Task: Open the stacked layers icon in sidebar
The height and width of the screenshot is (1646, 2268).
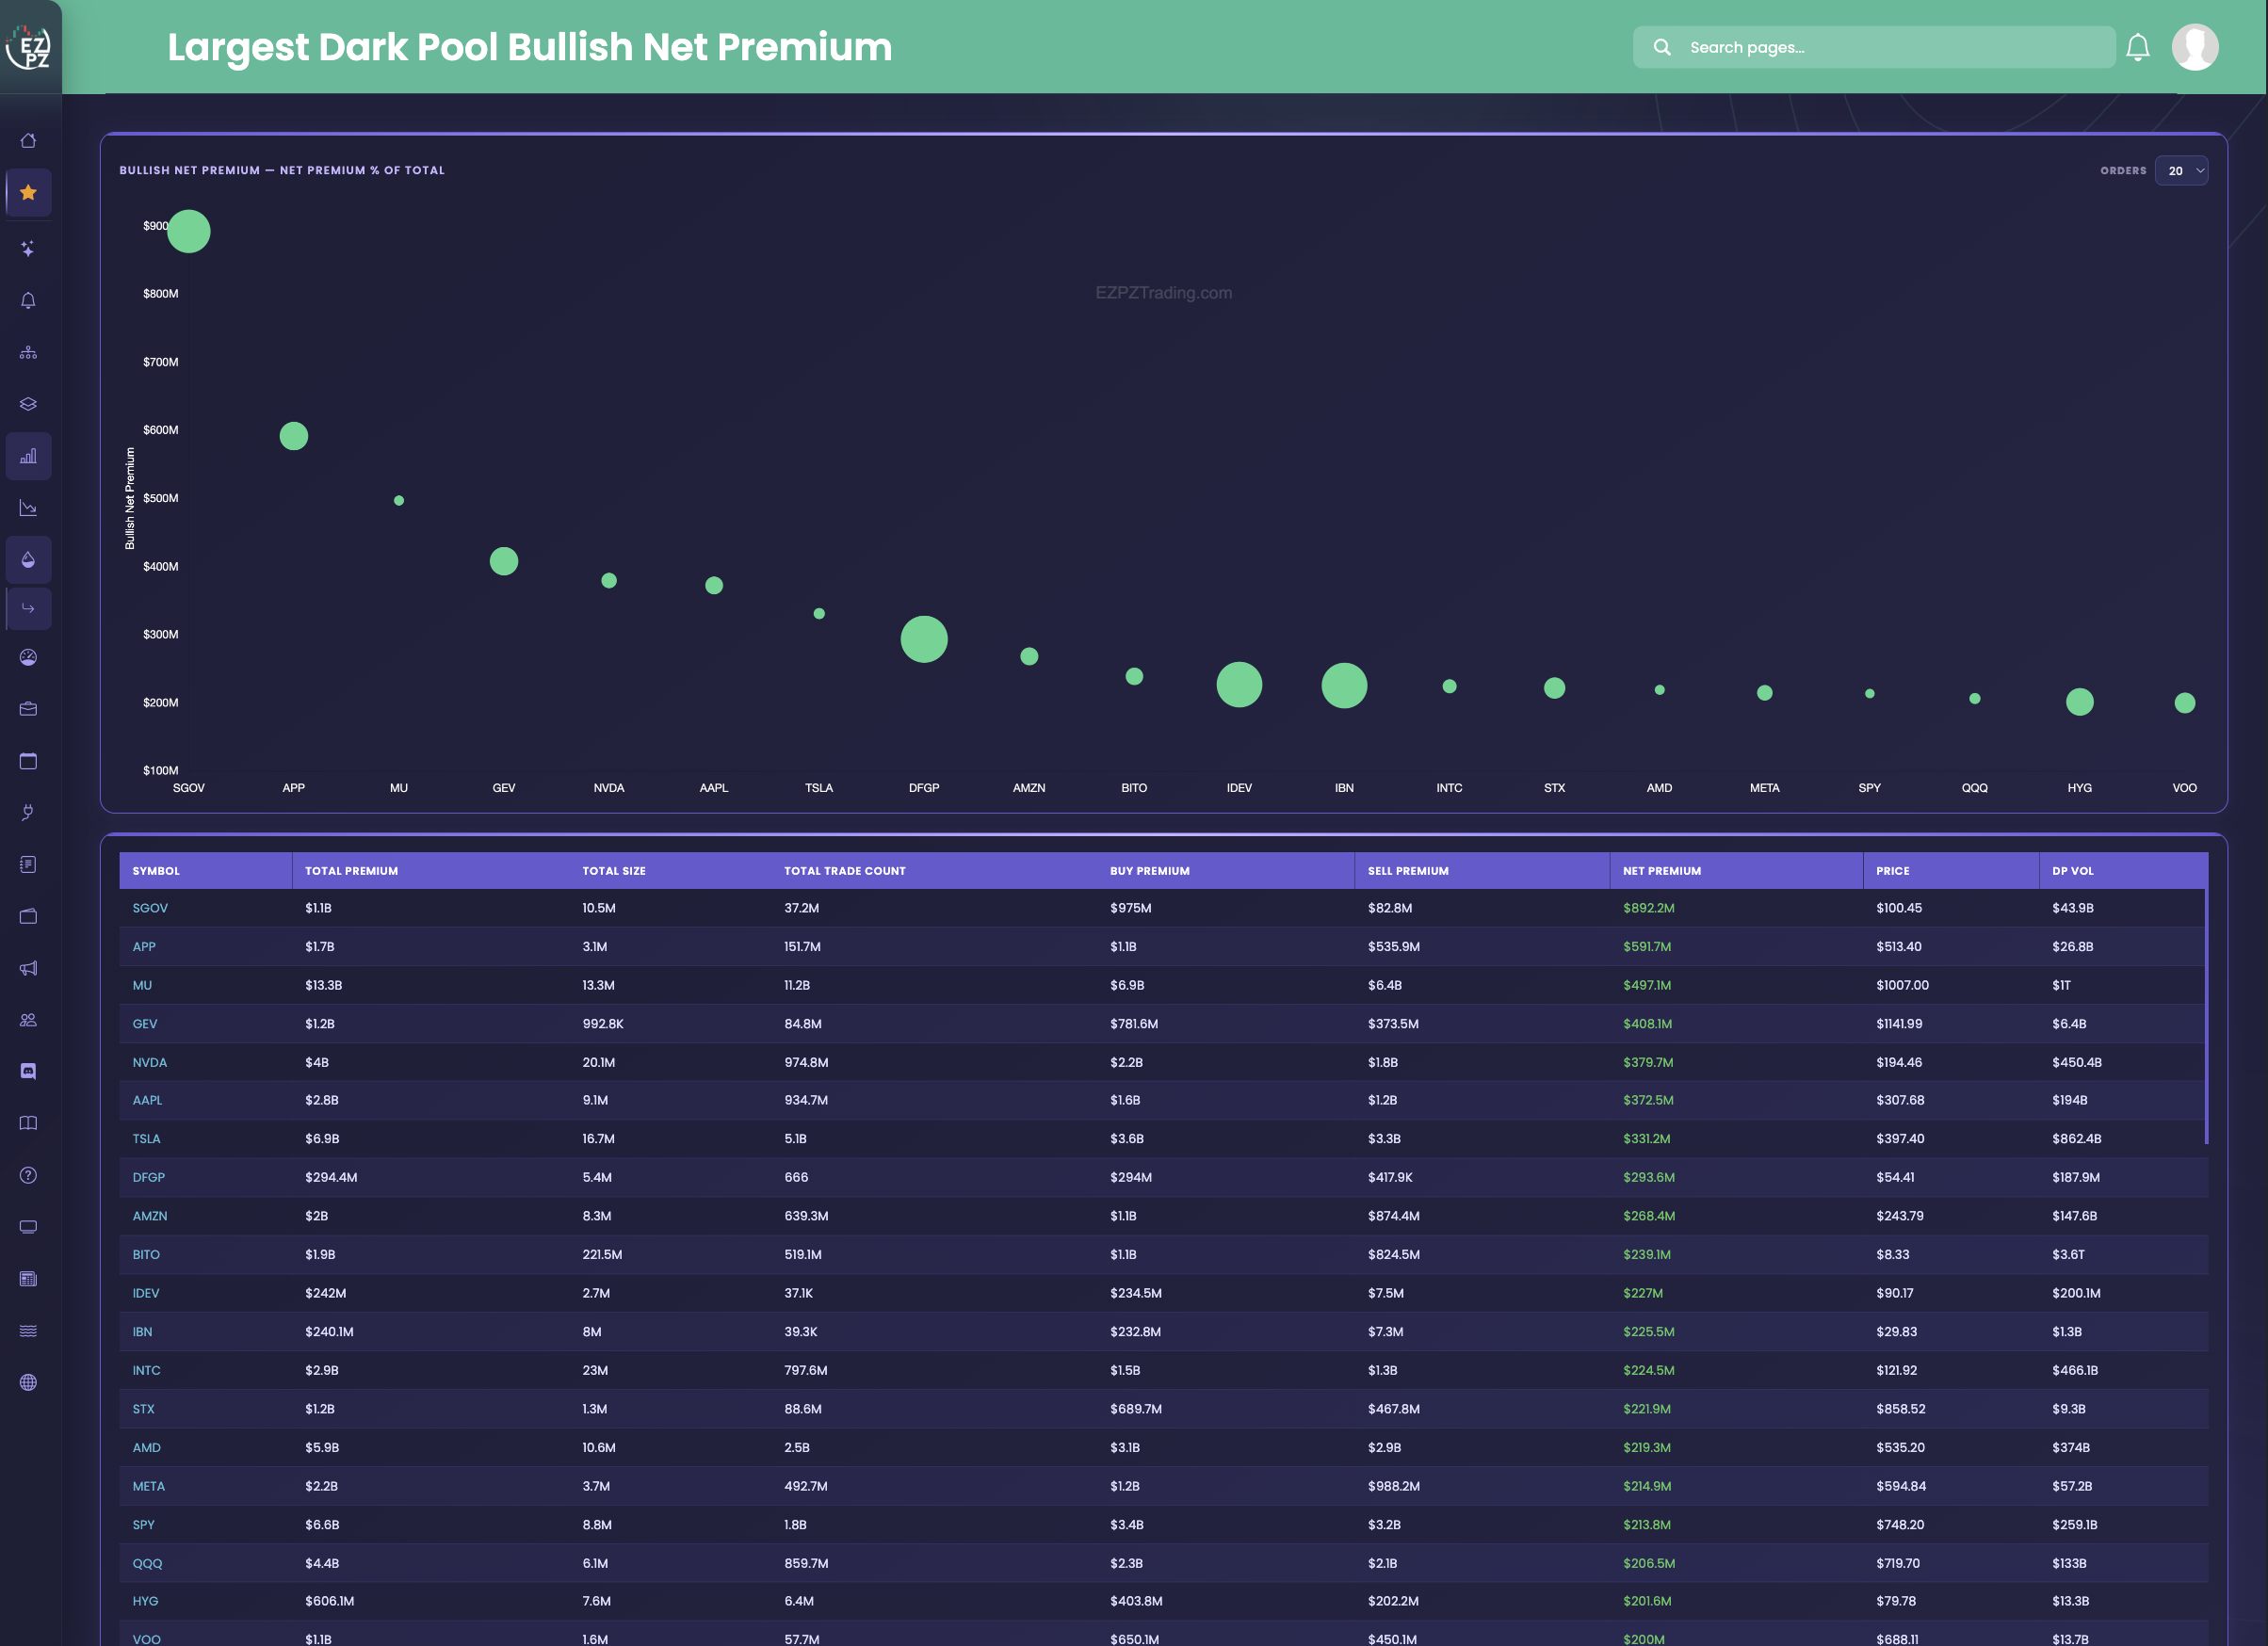Action: click(28, 404)
